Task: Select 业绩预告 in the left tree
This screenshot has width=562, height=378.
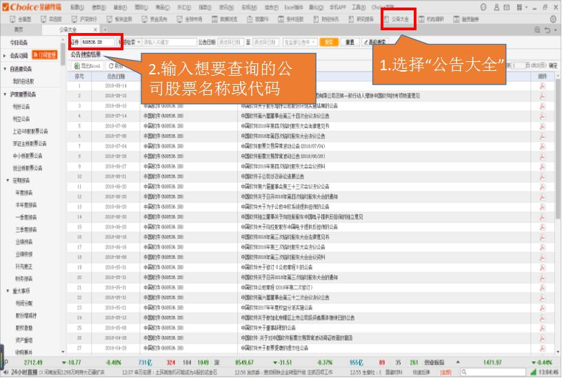Action: tap(24, 242)
